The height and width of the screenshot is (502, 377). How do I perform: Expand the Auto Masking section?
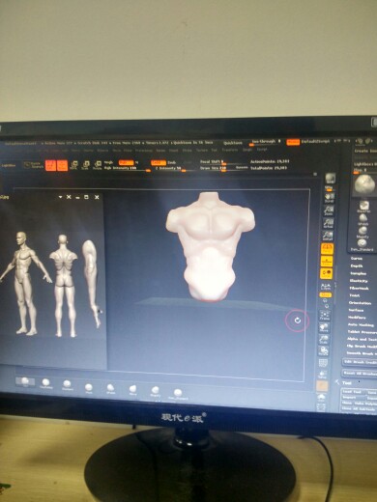tap(361, 324)
